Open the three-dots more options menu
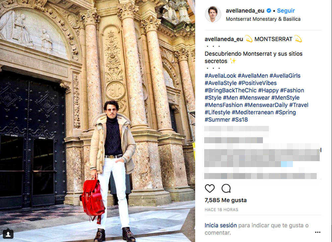The height and width of the screenshot is (242, 332). (318, 232)
